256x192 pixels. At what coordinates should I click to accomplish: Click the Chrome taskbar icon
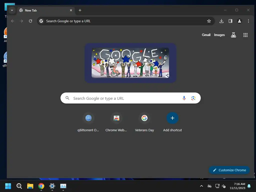click(x=41, y=186)
